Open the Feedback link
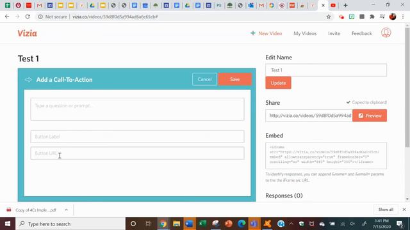The width and height of the screenshot is (410, 230). (x=361, y=33)
